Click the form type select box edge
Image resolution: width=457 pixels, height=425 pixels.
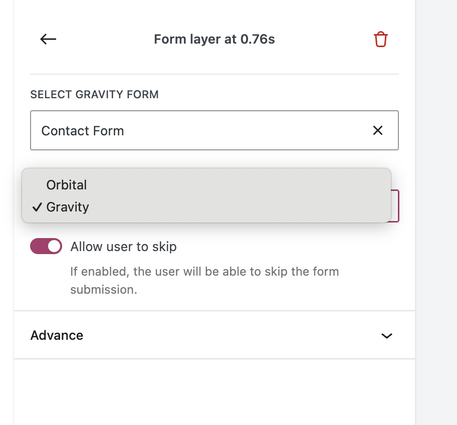[395, 206]
